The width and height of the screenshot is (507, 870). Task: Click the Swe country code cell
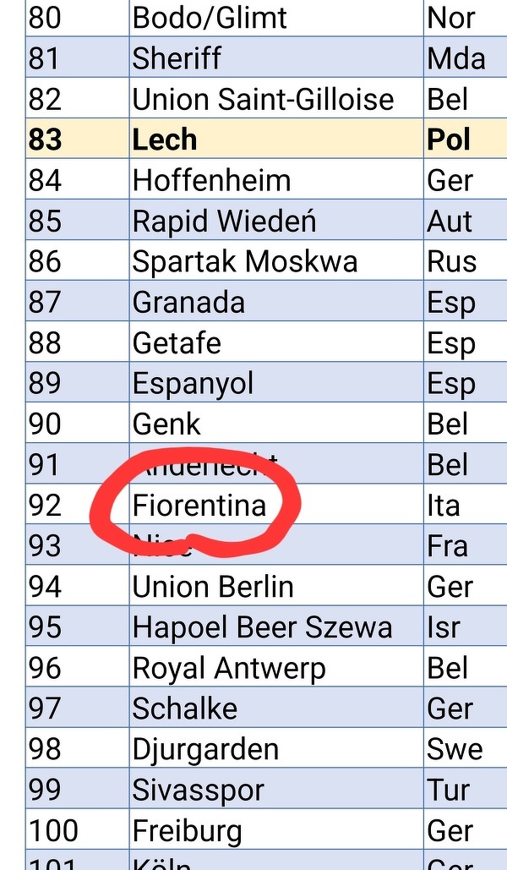click(455, 749)
